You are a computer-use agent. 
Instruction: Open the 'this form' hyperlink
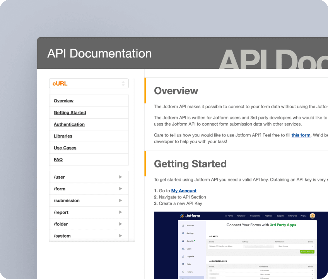301,135
